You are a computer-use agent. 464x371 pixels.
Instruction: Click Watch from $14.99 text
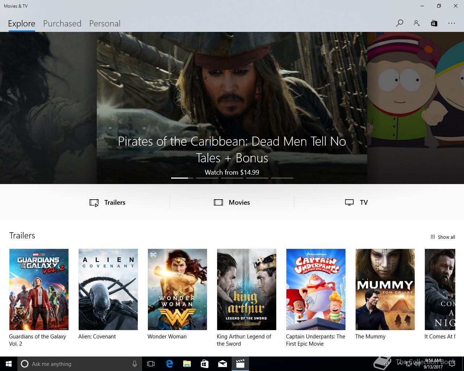coord(232,172)
